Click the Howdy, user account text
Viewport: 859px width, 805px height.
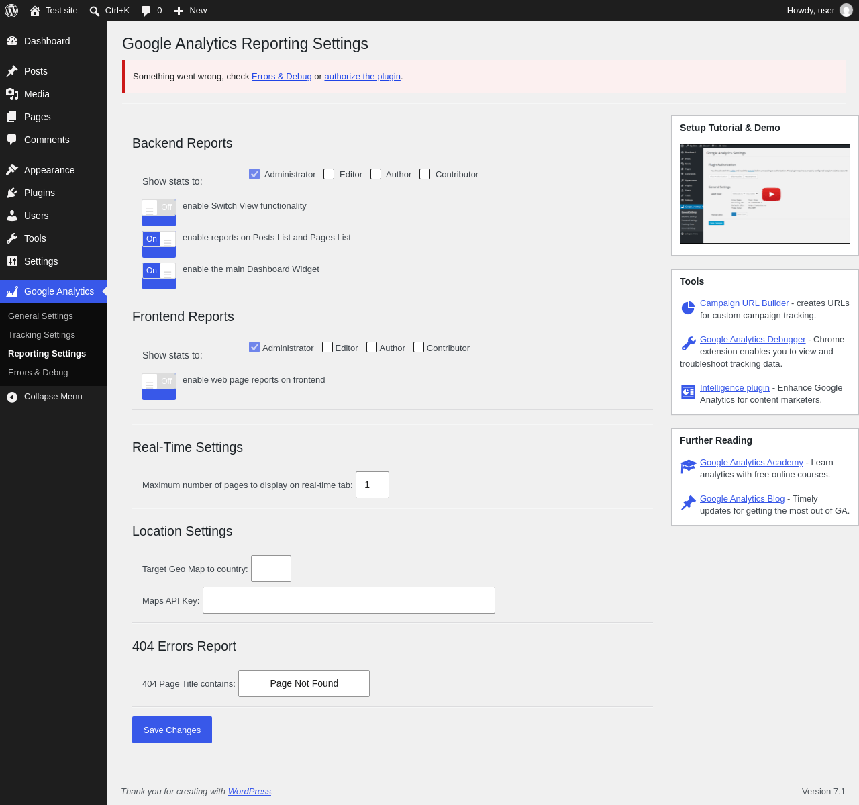click(x=811, y=11)
